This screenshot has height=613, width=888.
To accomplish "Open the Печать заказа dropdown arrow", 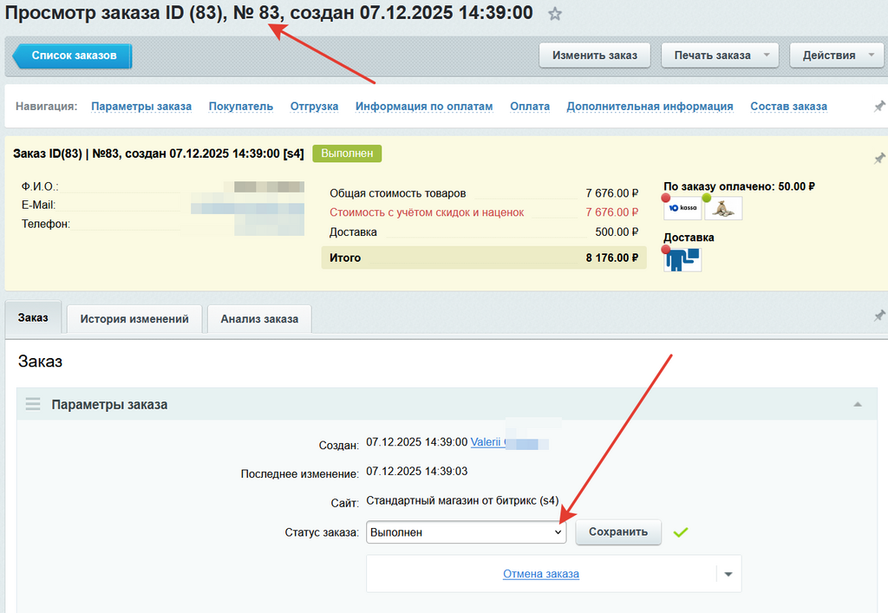I will [x=767, y=55].
